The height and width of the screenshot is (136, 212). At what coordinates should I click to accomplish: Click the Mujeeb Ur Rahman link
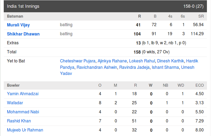[25, 130]
